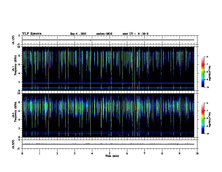222x172 pixels.
Task: Click the 'station=MOS' label
Action: pos(104,34)
